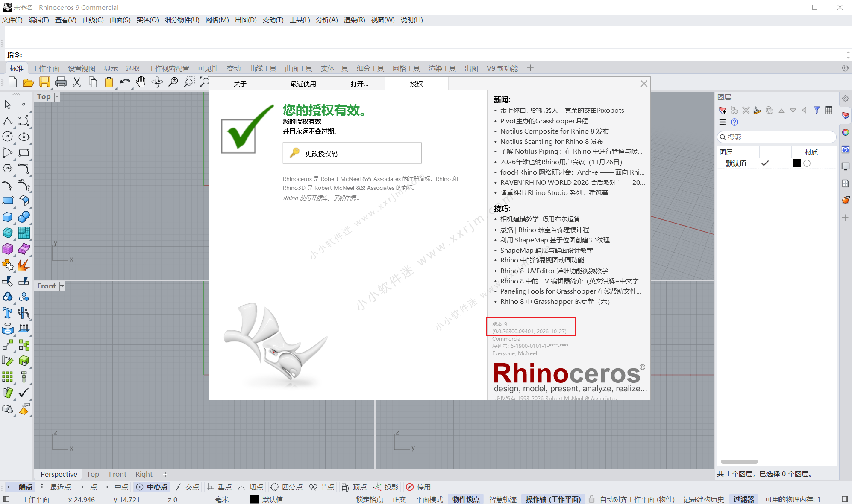
Task: Select the 曲面工具 toolbar tab
Action: 299,68
